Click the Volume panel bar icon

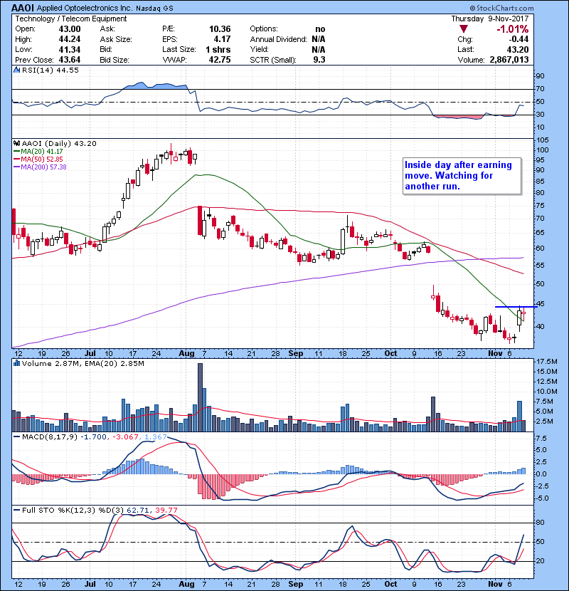[x=16, y=364]
